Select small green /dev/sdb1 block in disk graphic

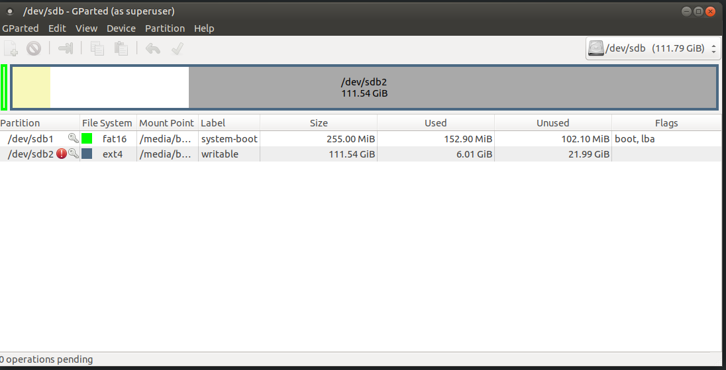(x=4, y=87)
